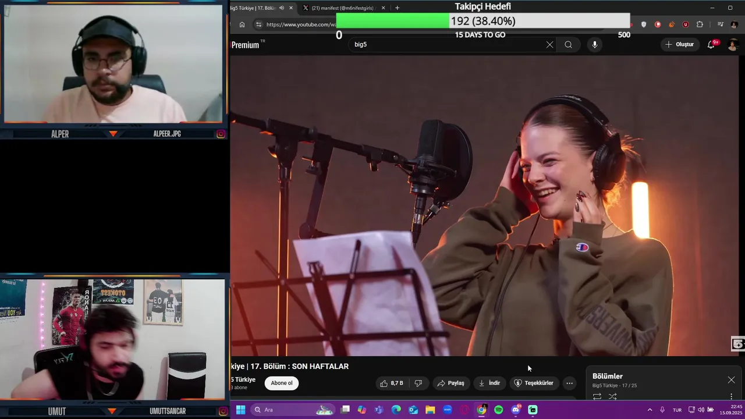Open Outlook from the taskbar

(x=413, y=410)
